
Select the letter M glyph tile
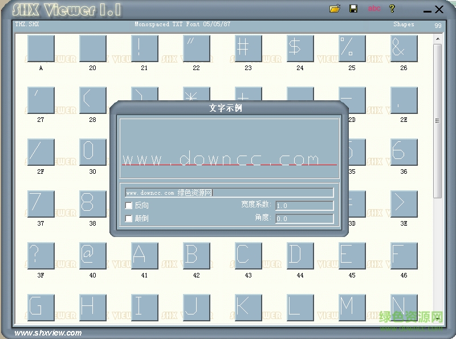tap(352, 307)
